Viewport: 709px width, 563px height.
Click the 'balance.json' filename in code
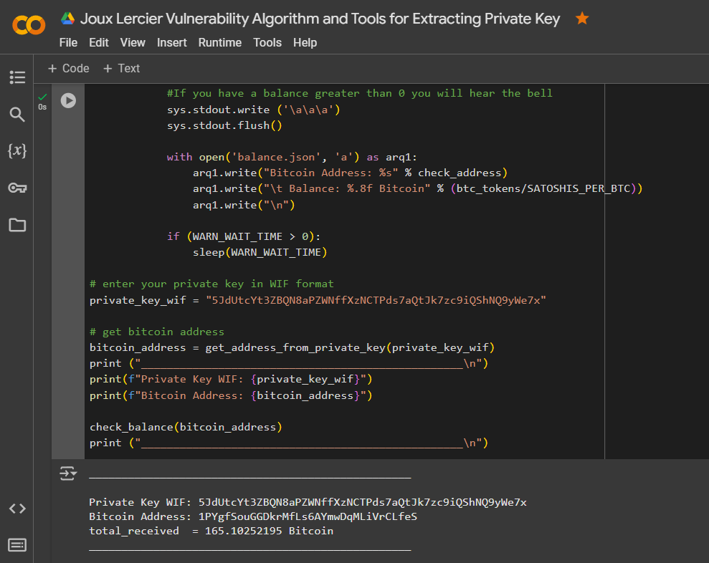click(276, 157)
